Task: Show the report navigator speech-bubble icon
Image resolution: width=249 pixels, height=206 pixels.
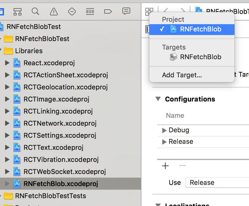Action: [126, 11]
